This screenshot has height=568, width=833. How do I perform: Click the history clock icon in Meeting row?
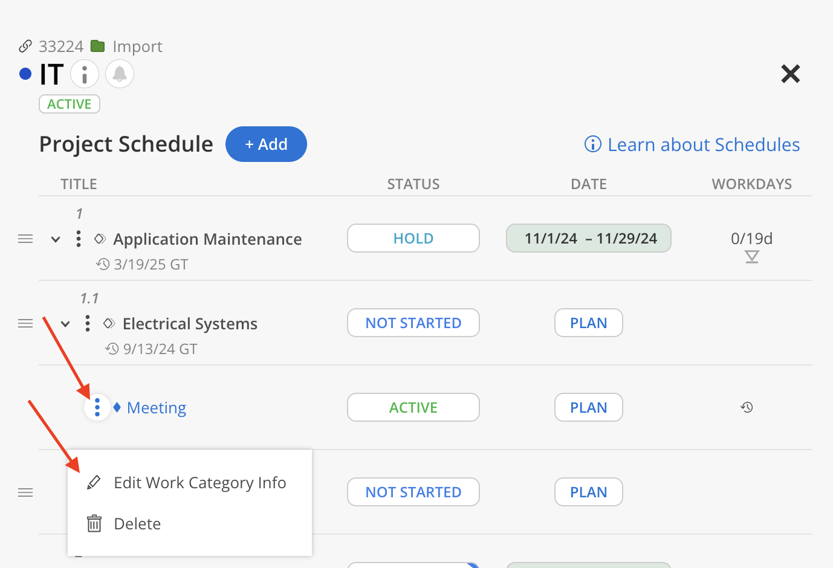click(747, 407)
